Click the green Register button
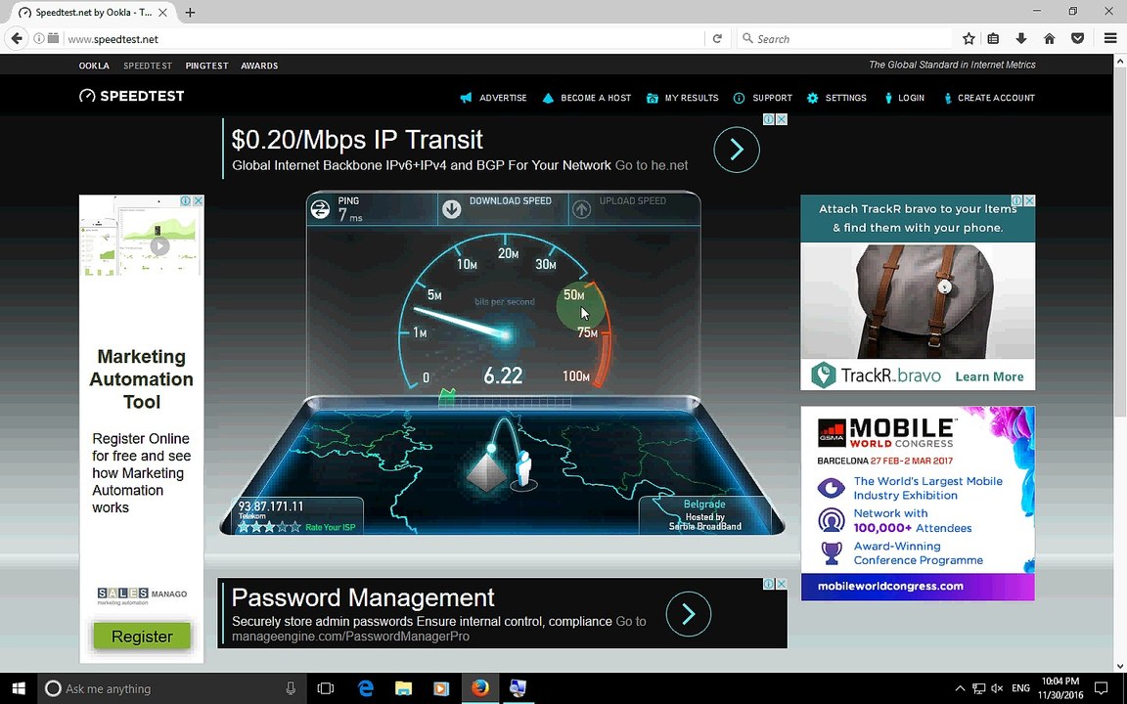1127x704 pixels. [142, 636]
